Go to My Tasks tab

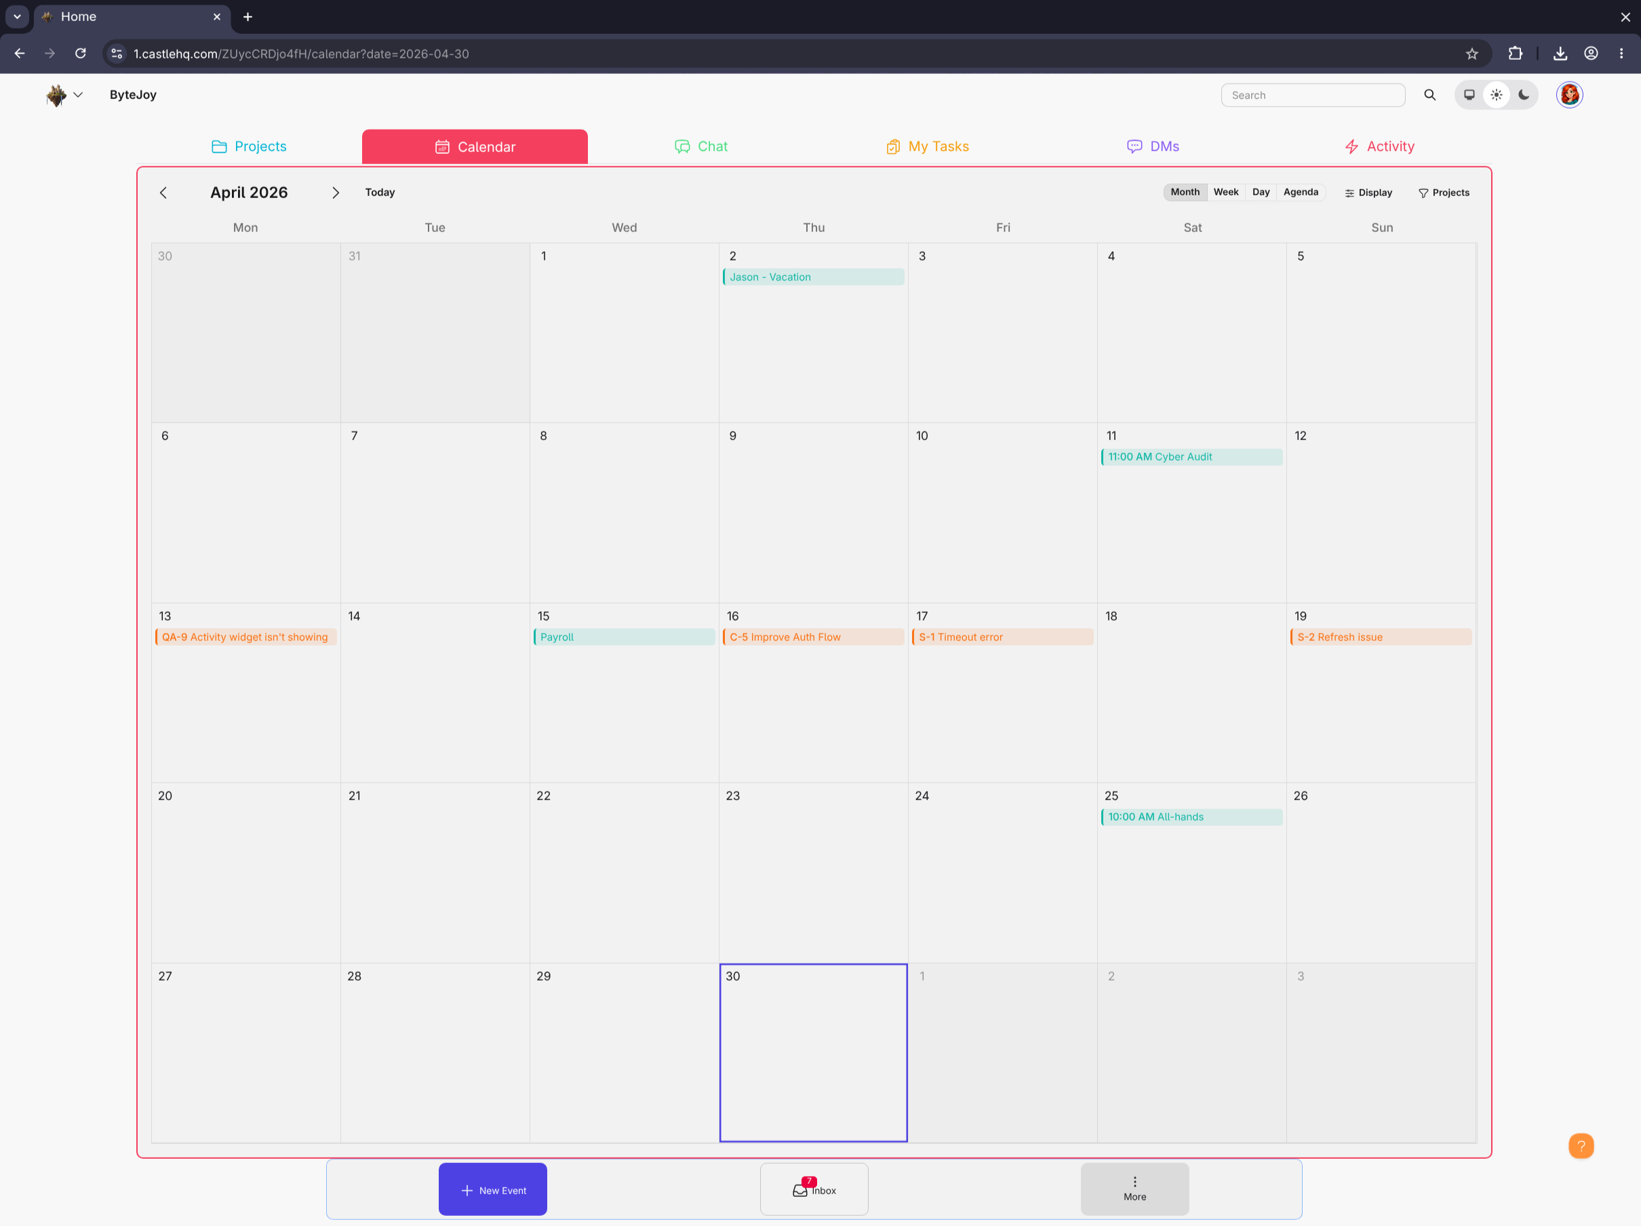(x=928, y=146)
